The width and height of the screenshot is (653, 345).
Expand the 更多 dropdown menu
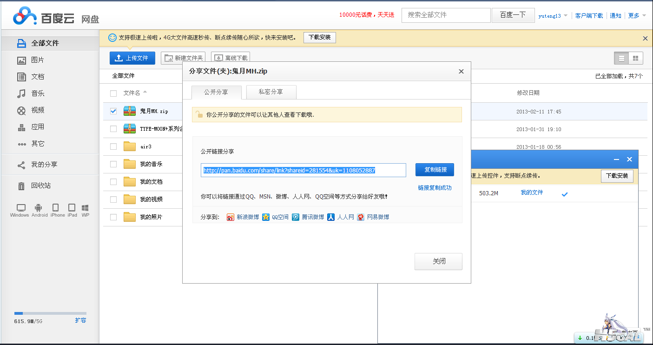click(x=637, y=15)
